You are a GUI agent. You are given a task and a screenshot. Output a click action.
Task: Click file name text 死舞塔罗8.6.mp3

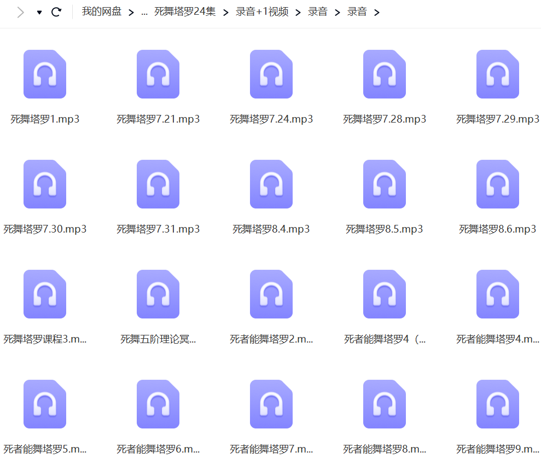point(498,229)
